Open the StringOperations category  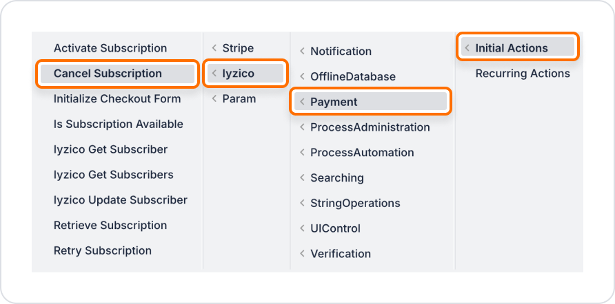pyautogui.click(x=371, y=203)
